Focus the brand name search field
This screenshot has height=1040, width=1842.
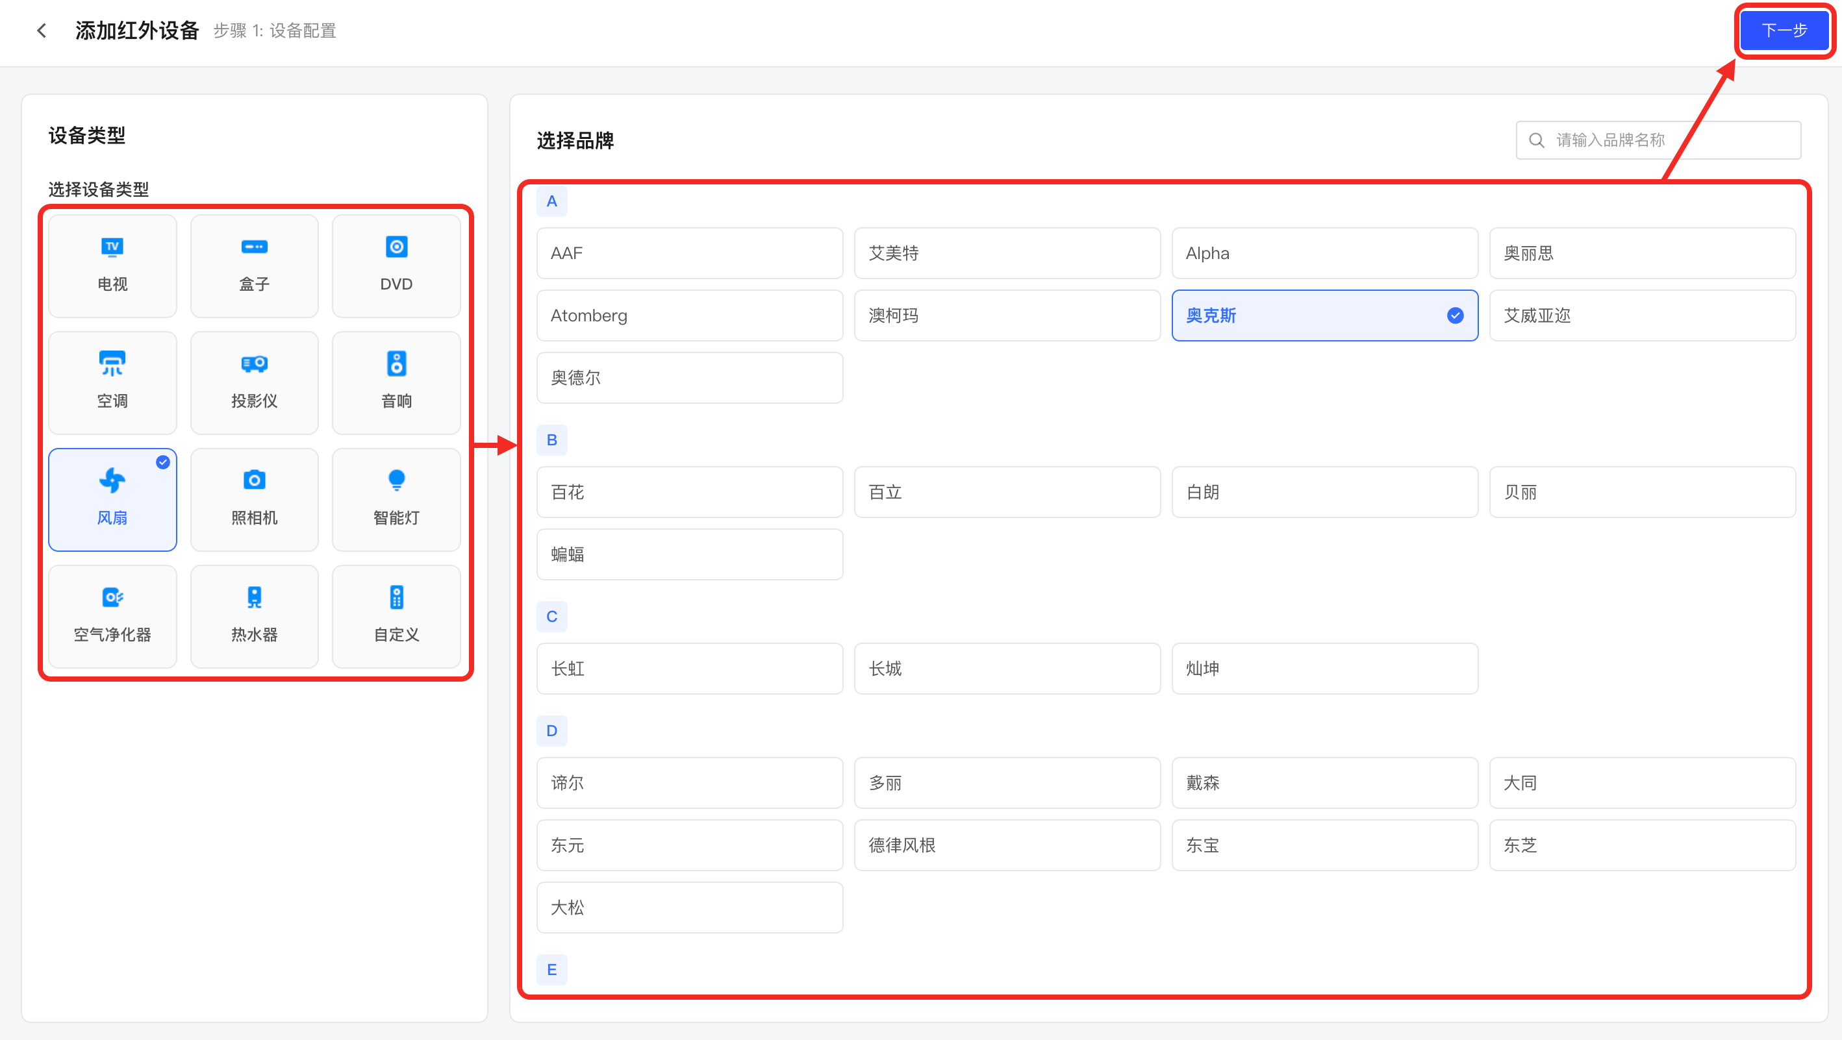click(1658, 140)
